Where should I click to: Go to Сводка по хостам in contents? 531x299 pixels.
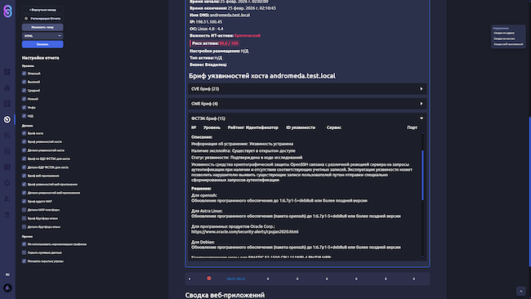coord(504,38)
